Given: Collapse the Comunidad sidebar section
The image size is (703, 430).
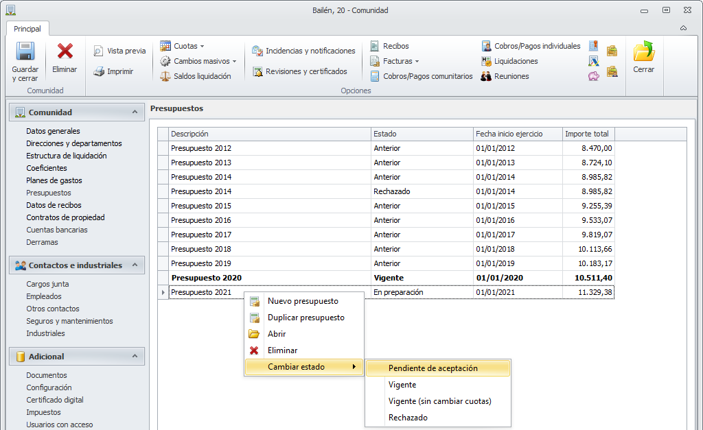Looking at the screenshot, I should (x=135, y=112).
